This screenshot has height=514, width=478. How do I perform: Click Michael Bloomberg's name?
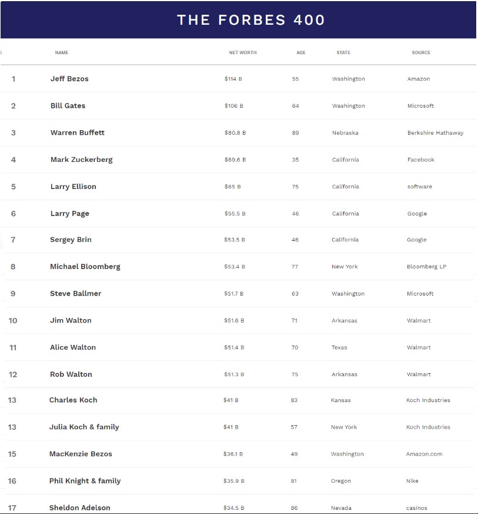tap(85, 267)
